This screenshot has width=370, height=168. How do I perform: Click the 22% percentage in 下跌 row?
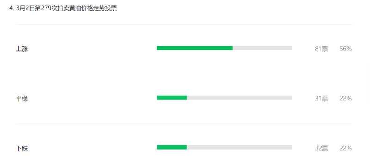coord(345,149)
